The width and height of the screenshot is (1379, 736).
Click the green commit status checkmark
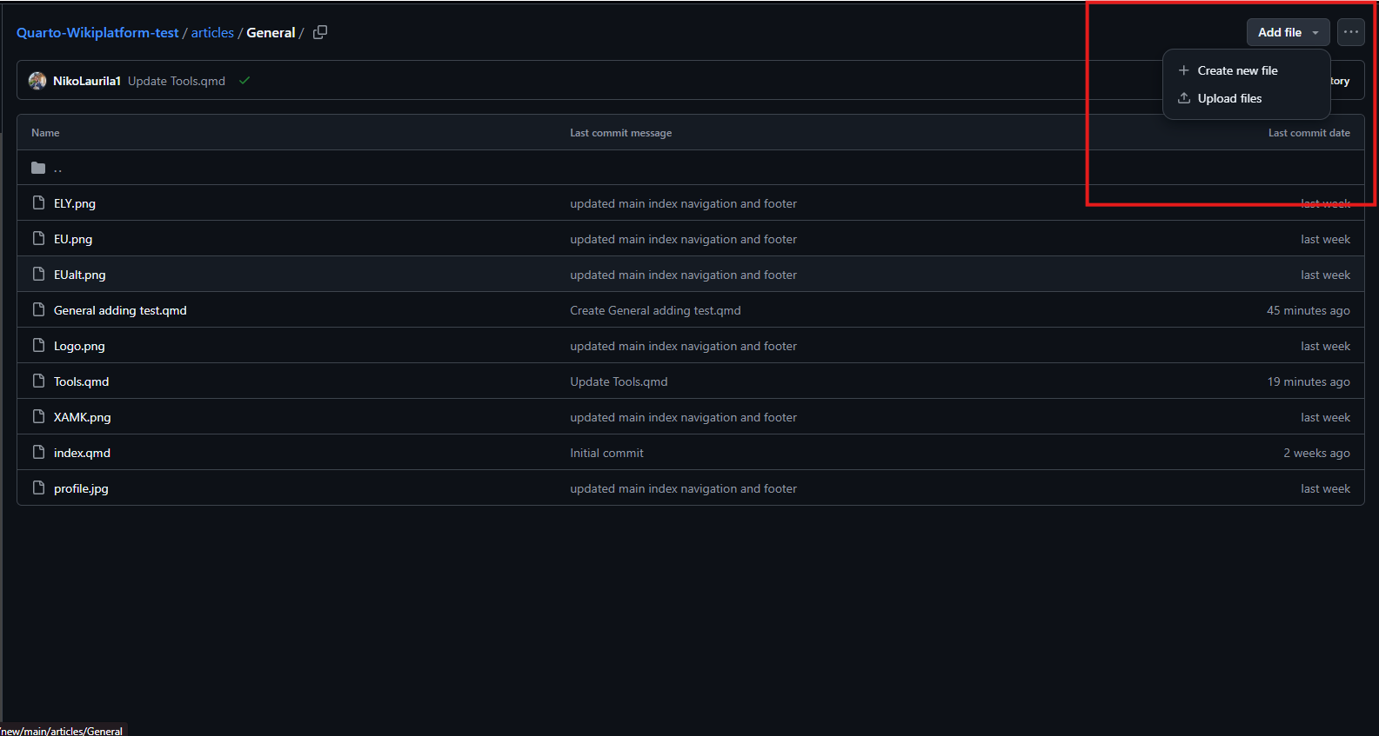click(244, 81)
